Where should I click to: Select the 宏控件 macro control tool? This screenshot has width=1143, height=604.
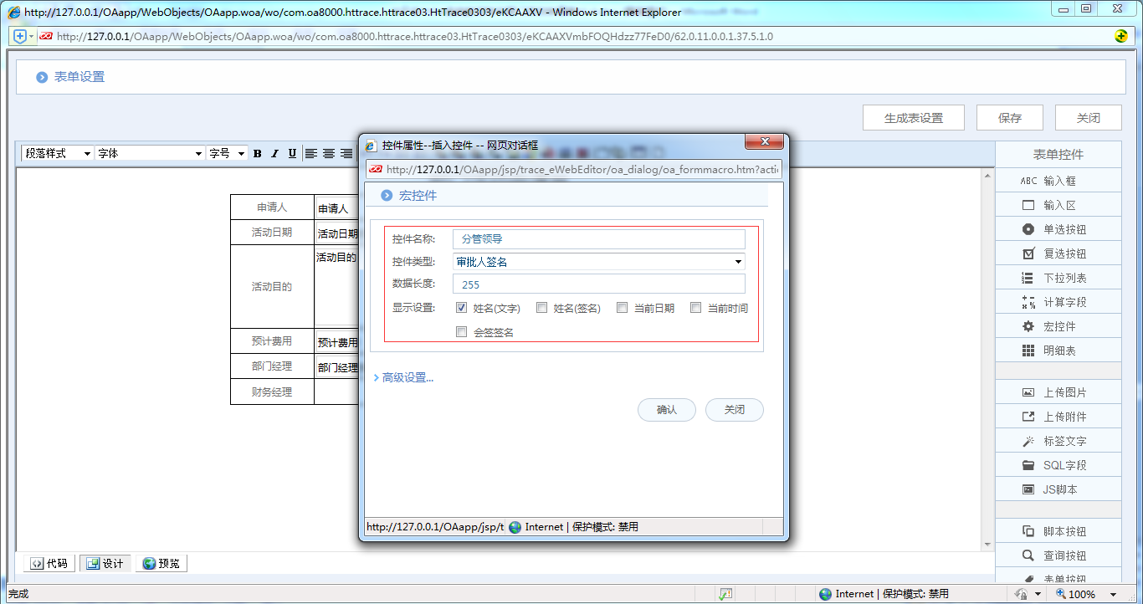[x=1058, y=325]
